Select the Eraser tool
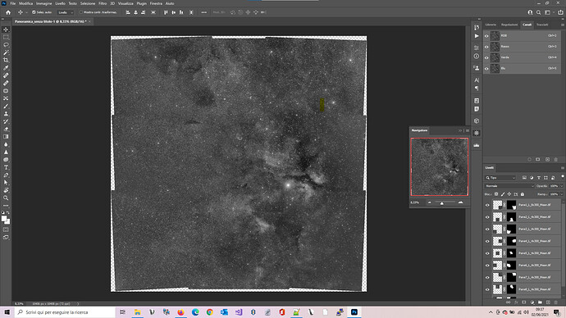Viewport: 566px width, 318px height. point(6,129)
